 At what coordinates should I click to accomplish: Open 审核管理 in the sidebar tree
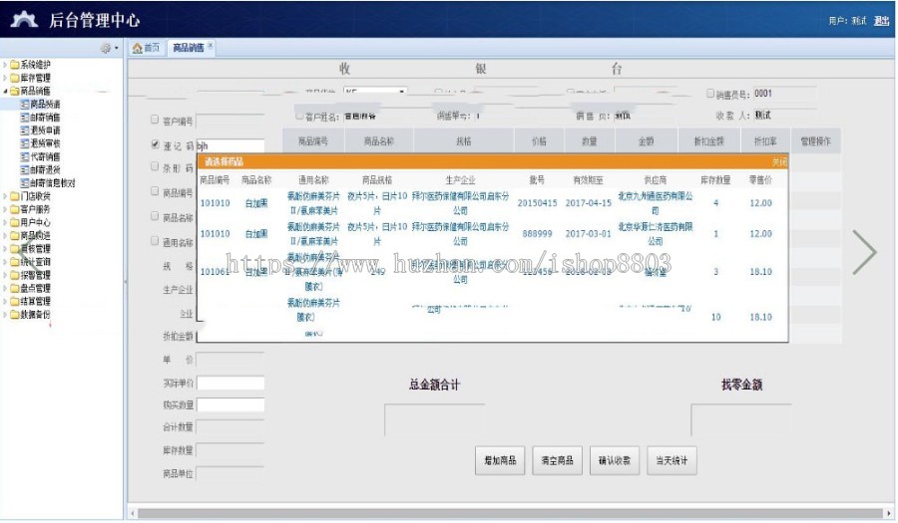tap(36, 249)
